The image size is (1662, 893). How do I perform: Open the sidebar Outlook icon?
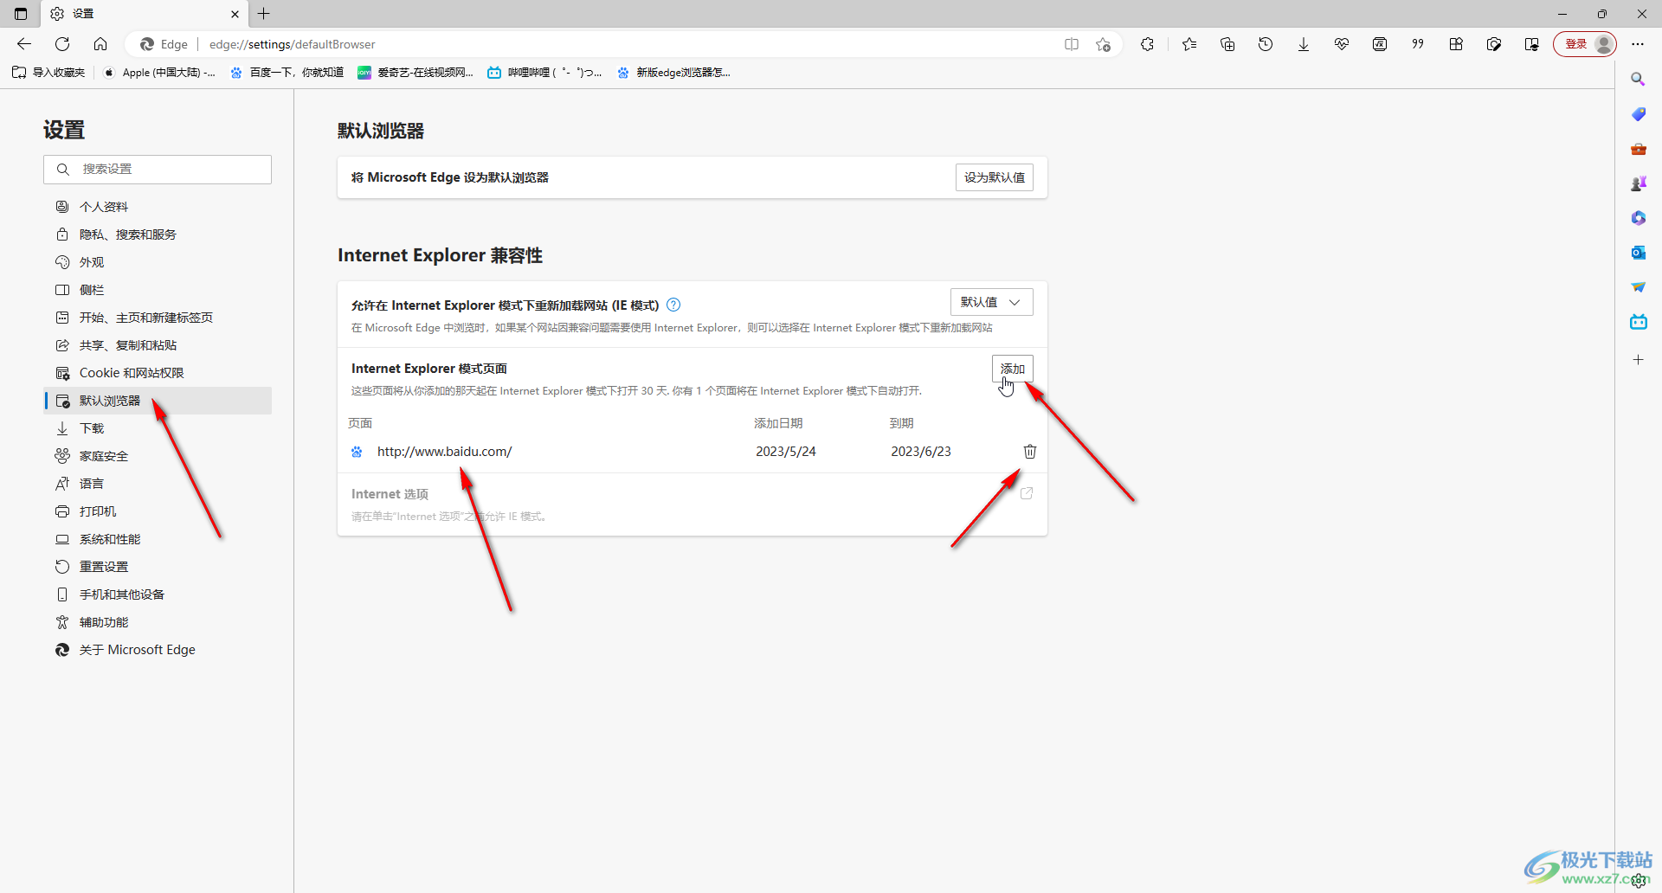coord(1638,253)
